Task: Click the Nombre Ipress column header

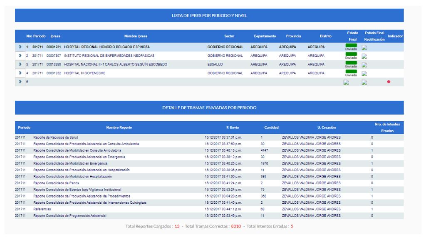Action: click(136, 36)
